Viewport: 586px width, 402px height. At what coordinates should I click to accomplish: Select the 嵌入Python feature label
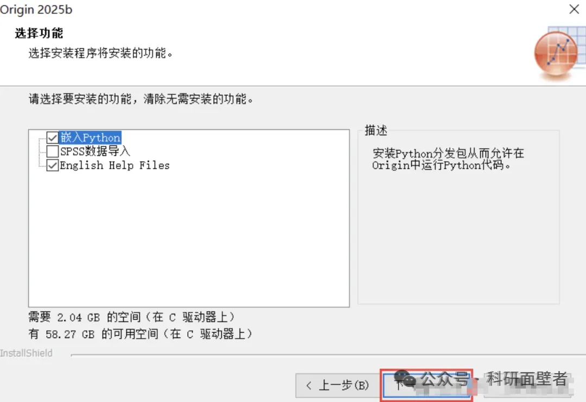pos(90,137)
